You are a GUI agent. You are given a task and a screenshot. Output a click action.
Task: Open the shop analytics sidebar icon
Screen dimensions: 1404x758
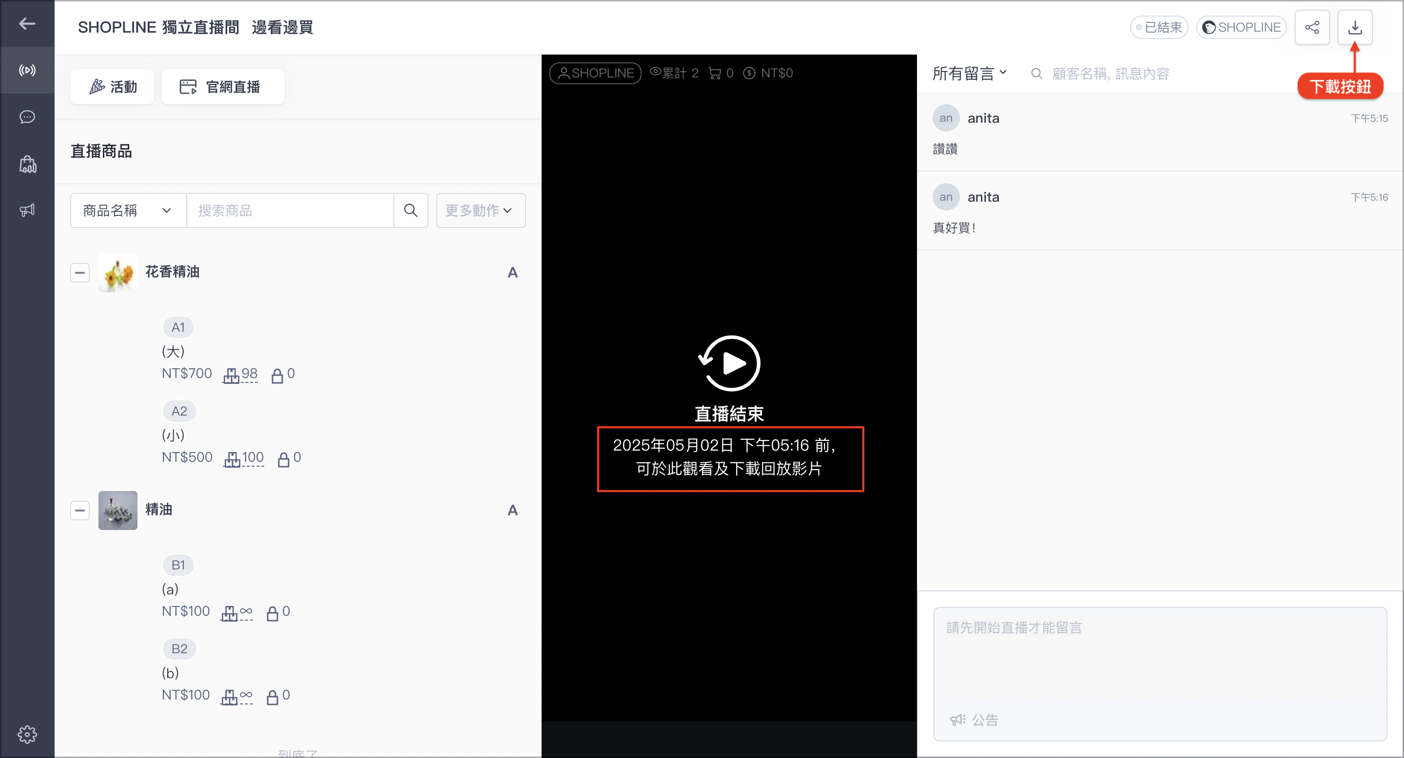[x=28, y=164]
